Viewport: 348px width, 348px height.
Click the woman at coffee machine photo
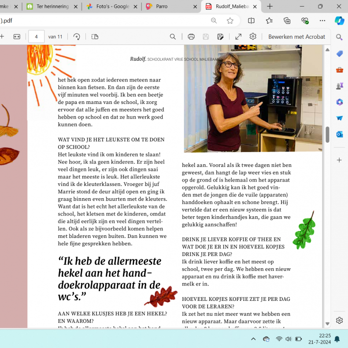(x=253, y=99)
